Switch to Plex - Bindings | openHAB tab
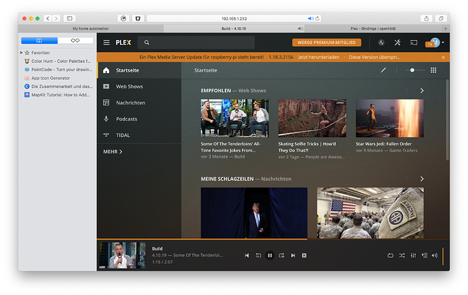This screenshot has width=468, height=295. [x=373, y=28]
